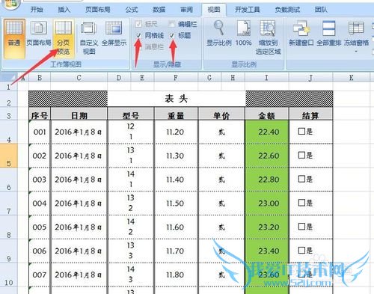Select column J header
The height and width of the screenshot is (294, 374).
[x=310, y=78]
